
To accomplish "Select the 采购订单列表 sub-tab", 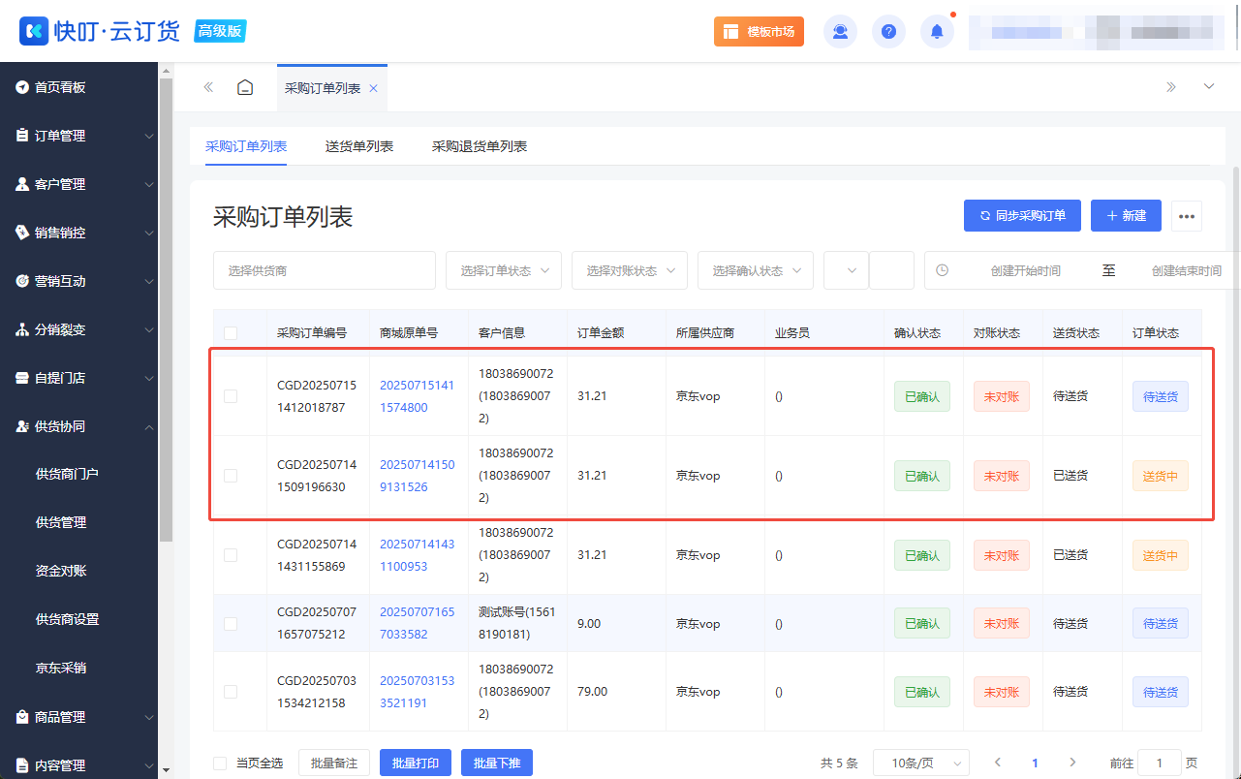I will click(x=246, y=146).
